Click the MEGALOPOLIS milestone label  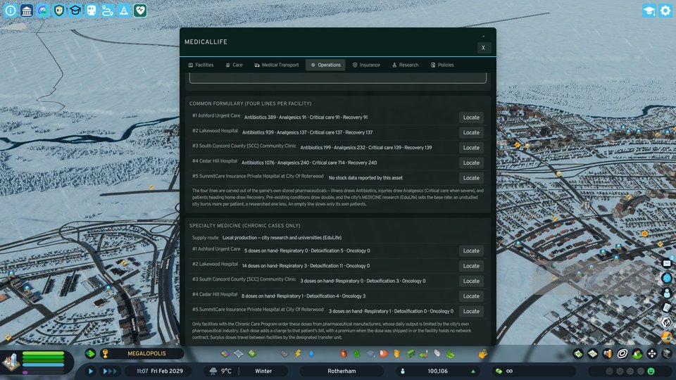pyautogui.click(x=146, y=353)
